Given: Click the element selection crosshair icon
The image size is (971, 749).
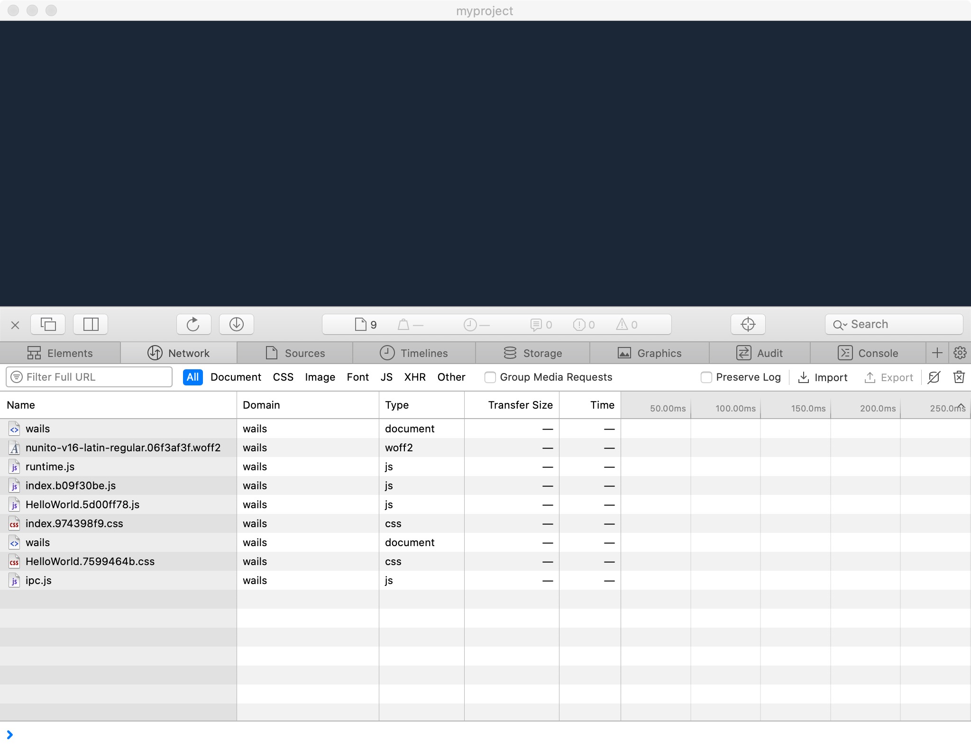Looking at the screenshot, I should click(748, 324).
